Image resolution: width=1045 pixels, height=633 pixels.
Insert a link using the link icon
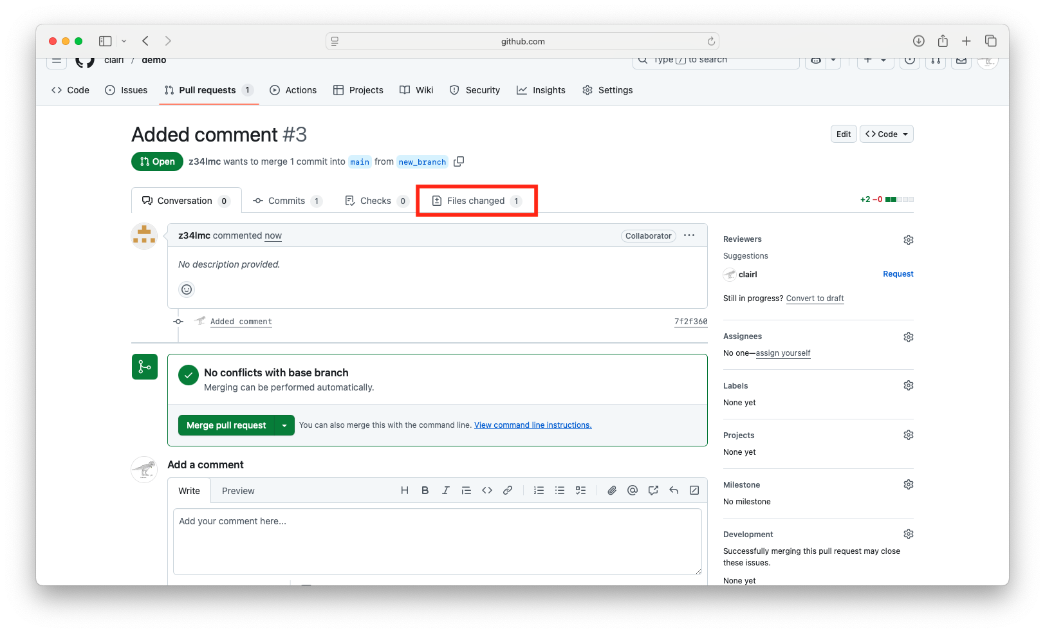click(x=508, y=490)
